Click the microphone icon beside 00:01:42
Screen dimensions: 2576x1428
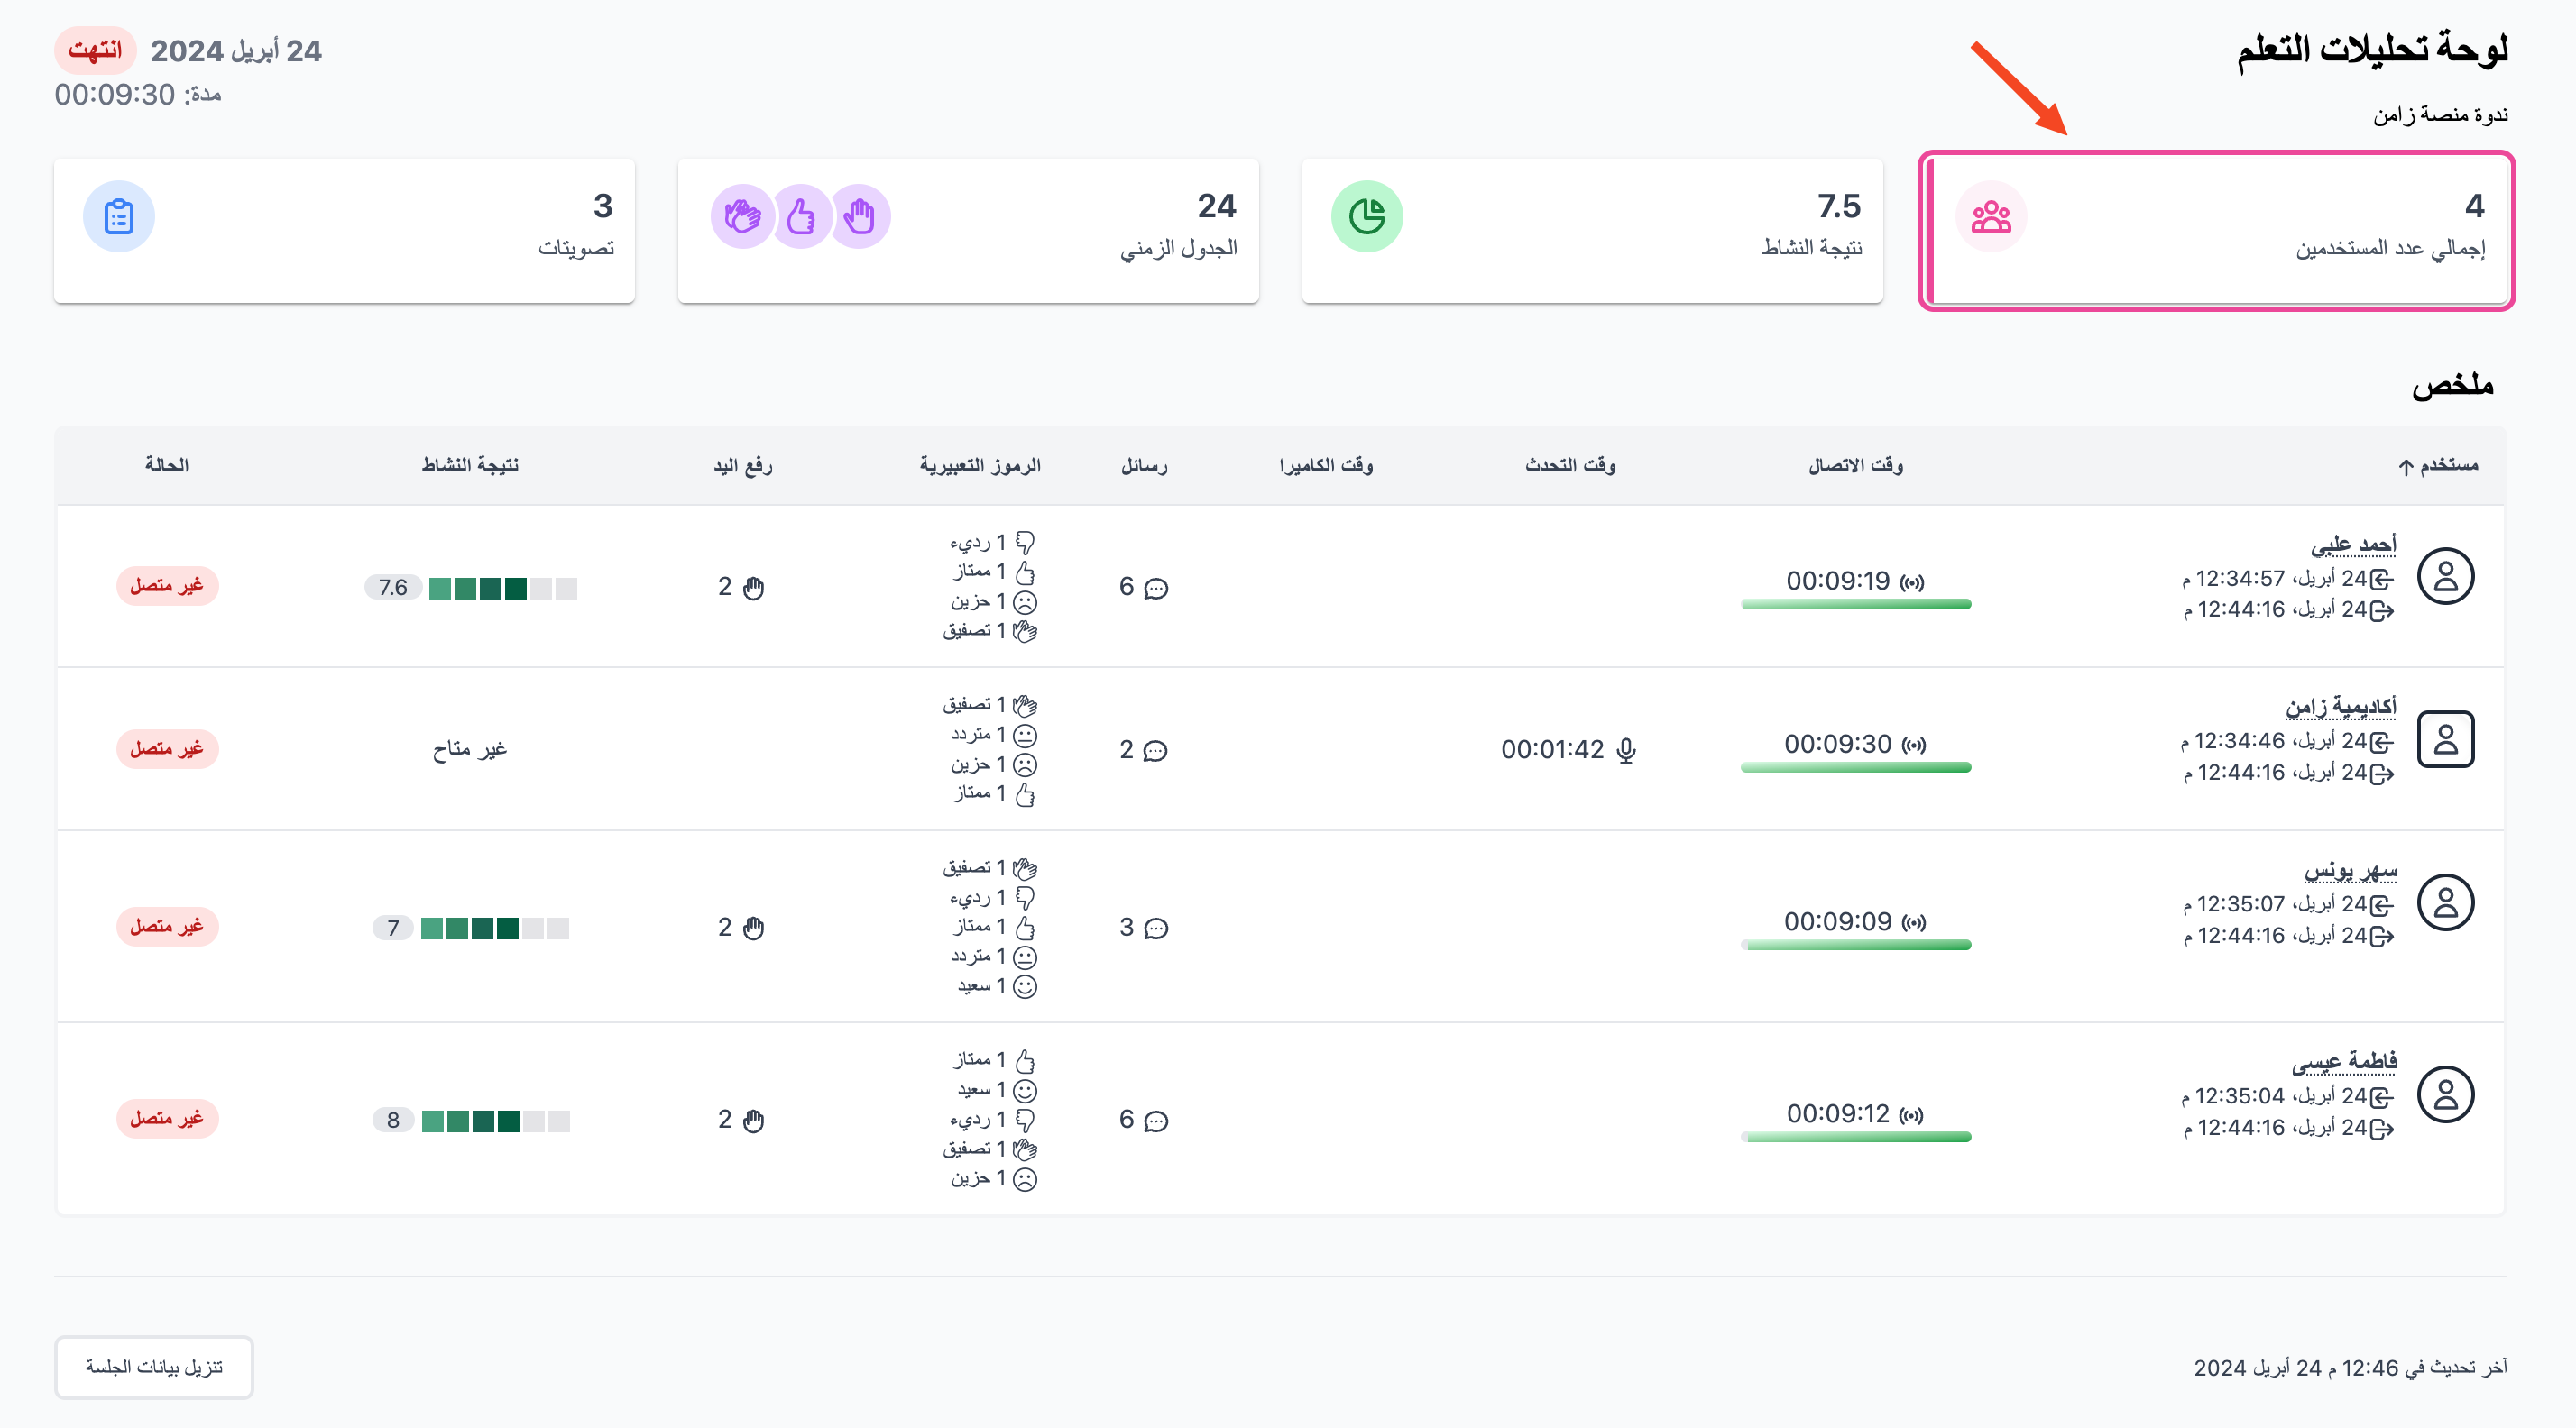coord(1627,750)
